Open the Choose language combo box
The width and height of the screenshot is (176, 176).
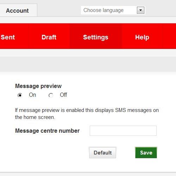pos(113,10)
